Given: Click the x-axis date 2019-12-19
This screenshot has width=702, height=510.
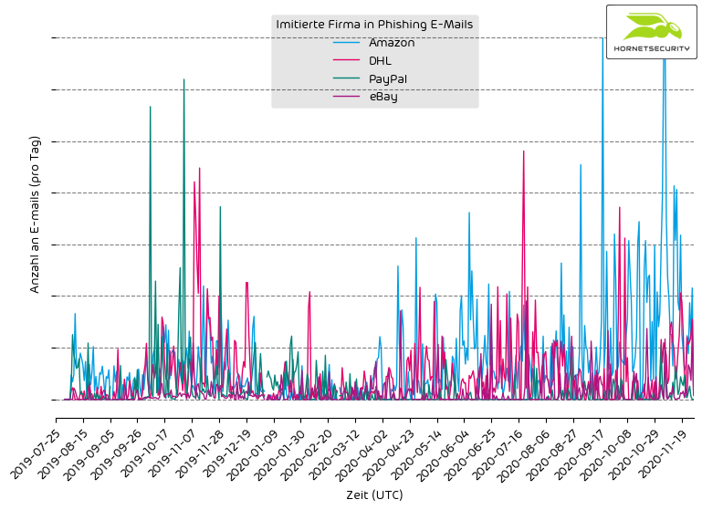Looking at the screenshot, I should (x=226, y=453).
